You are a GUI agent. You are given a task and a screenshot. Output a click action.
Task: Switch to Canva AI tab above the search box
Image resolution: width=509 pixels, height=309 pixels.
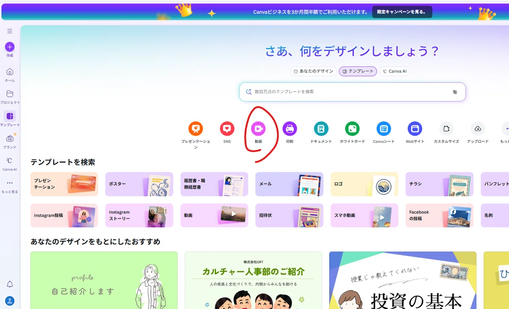pos(394,71)
